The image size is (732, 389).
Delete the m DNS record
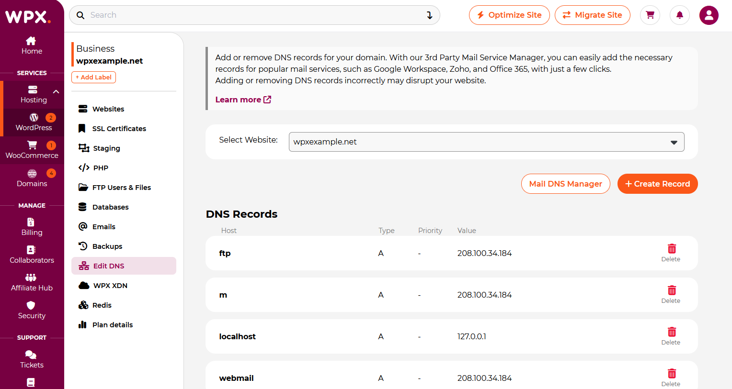coord(671,294)
